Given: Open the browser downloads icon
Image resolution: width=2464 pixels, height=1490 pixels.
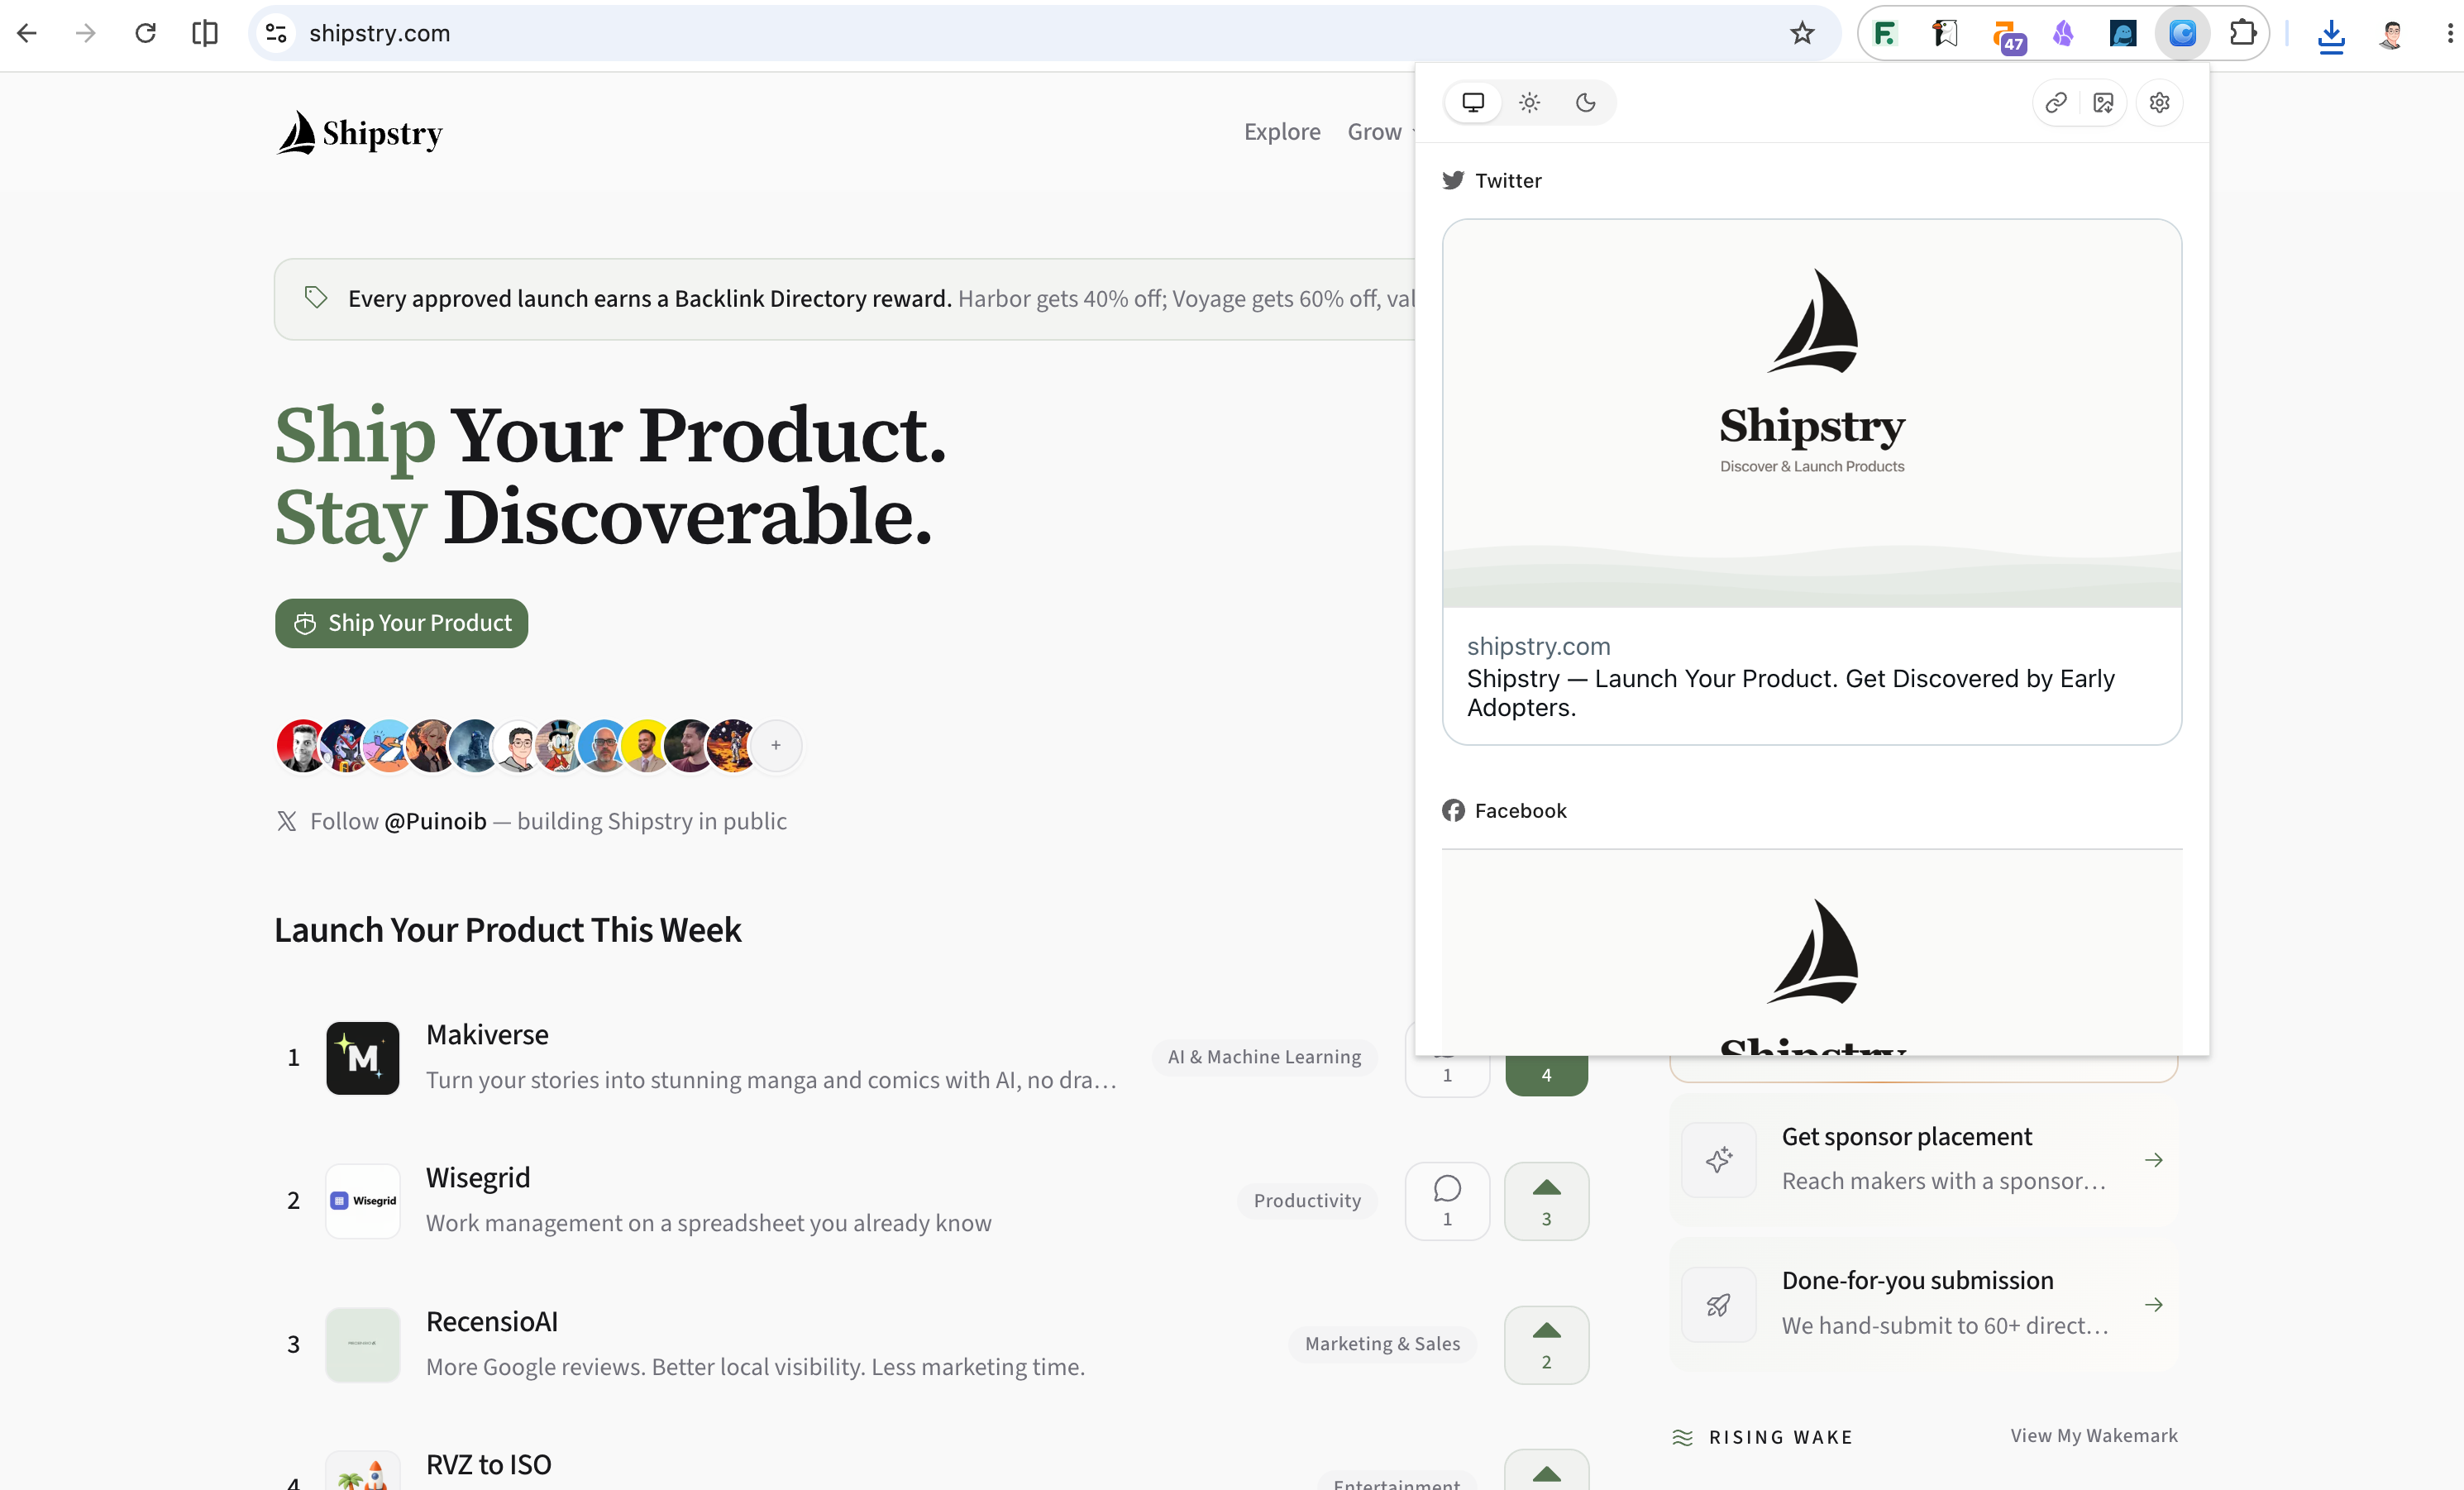Looking at the screenshot, I should tap(2331, 35).
